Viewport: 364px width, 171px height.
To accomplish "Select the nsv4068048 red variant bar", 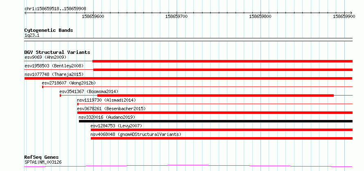I will (222, 138).
